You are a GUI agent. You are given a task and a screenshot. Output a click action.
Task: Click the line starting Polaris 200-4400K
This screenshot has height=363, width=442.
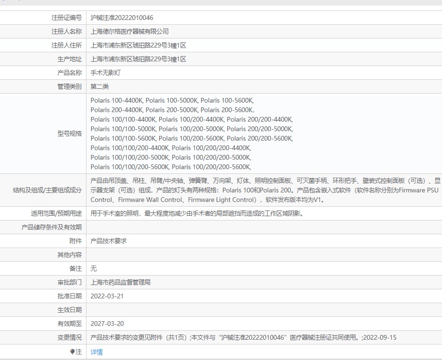[x=173, y=110]
